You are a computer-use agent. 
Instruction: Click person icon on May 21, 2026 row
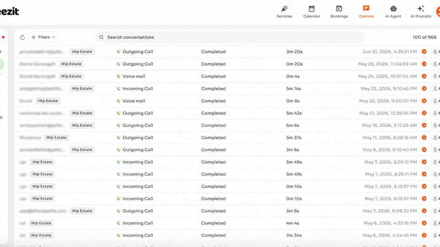tap(435, 113)
